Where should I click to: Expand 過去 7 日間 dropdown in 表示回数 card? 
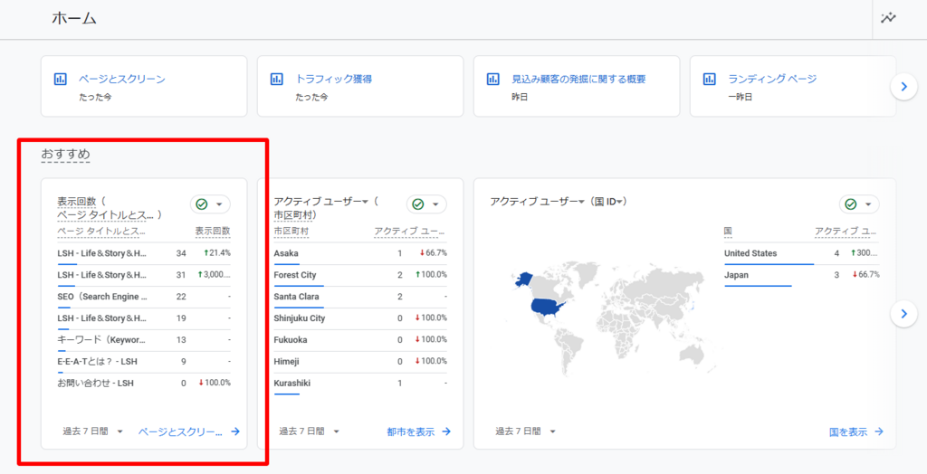tap(92, 432)
